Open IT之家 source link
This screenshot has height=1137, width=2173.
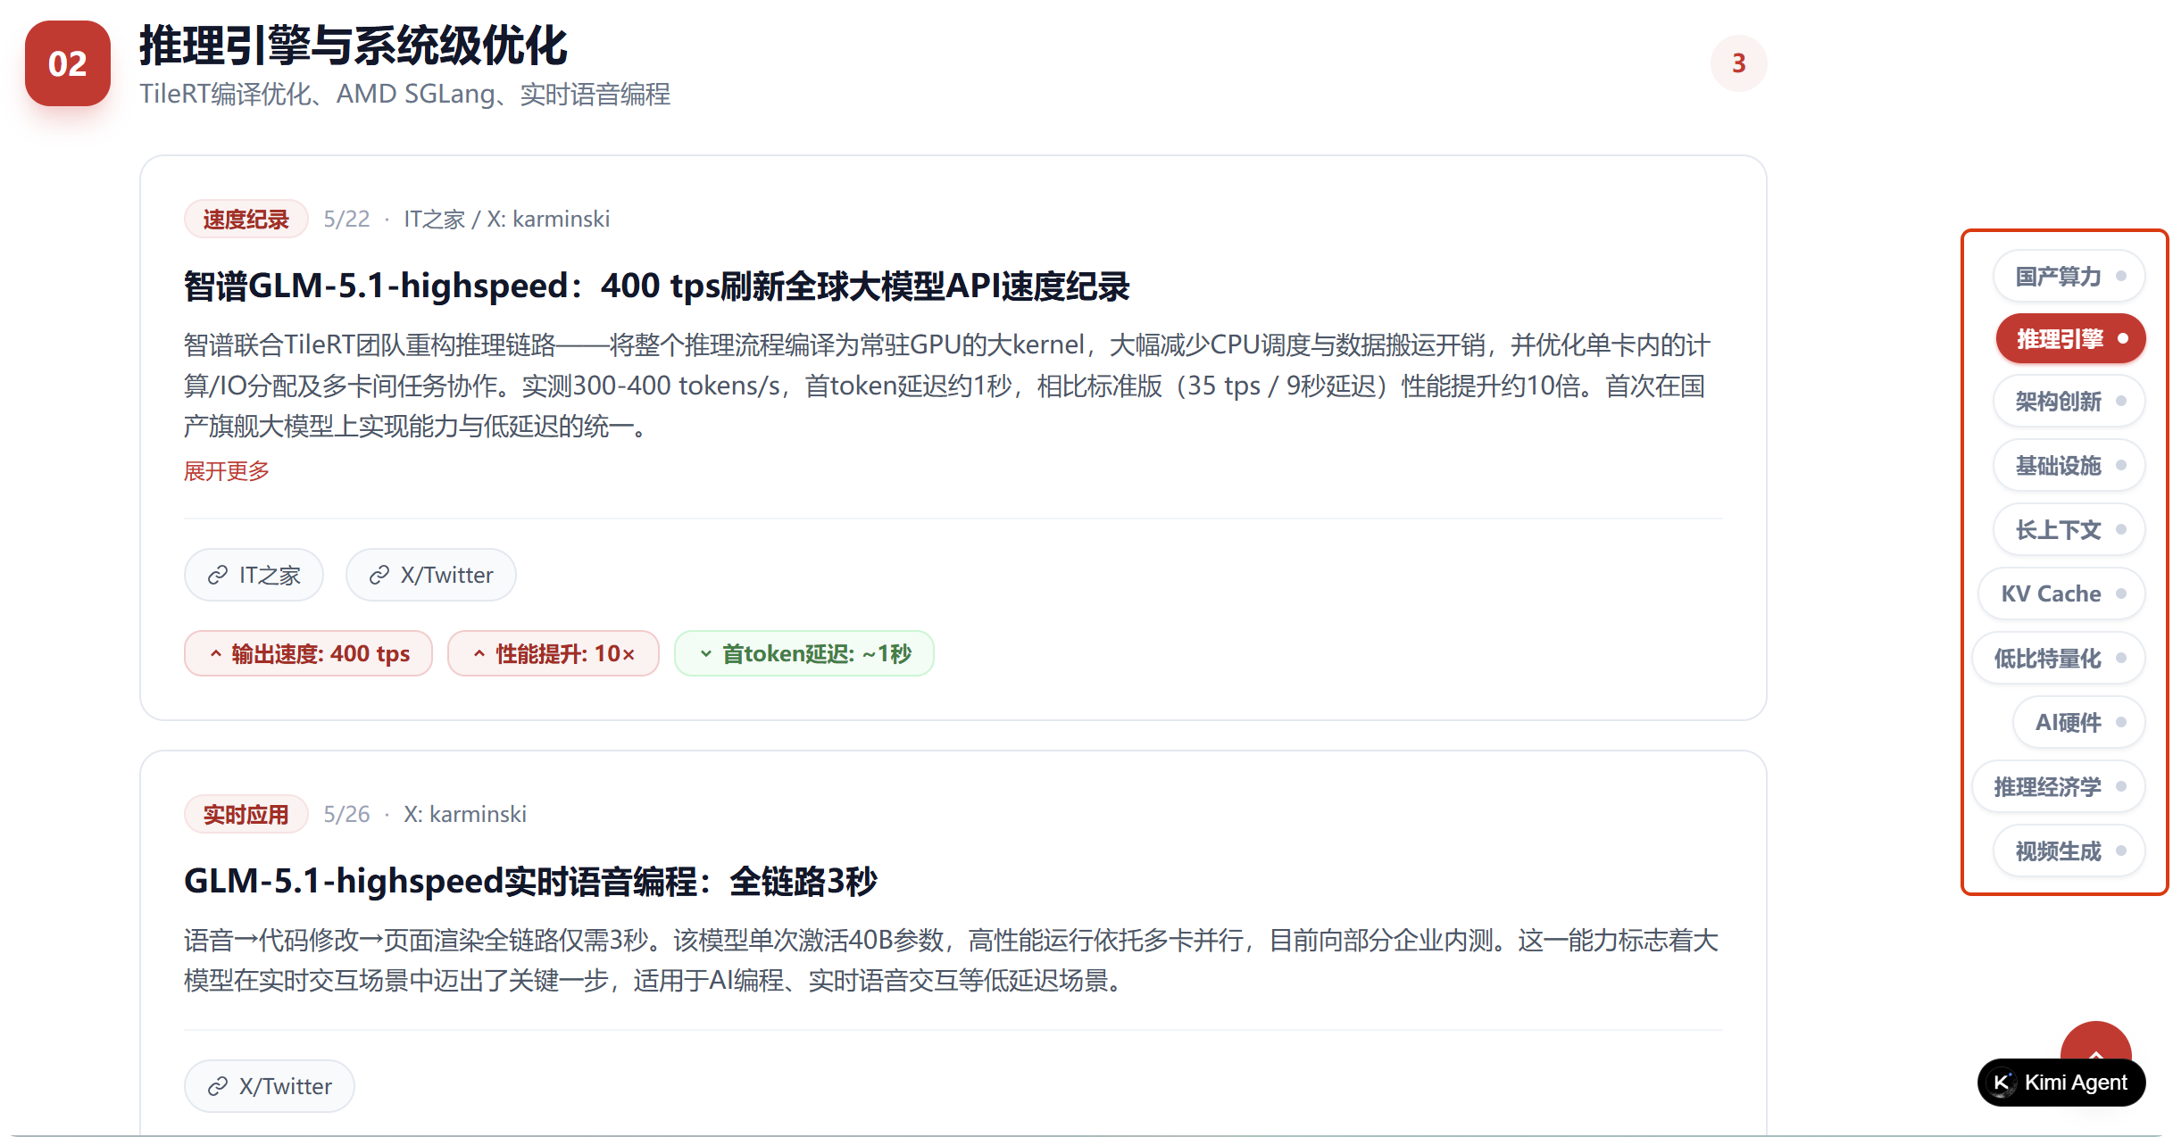click(x=254, y=575)
